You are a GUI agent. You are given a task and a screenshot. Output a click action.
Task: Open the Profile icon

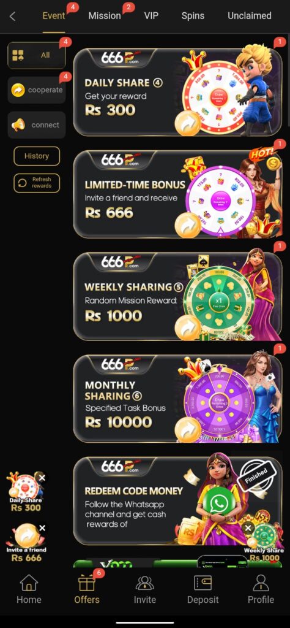[x=261, y=583]
